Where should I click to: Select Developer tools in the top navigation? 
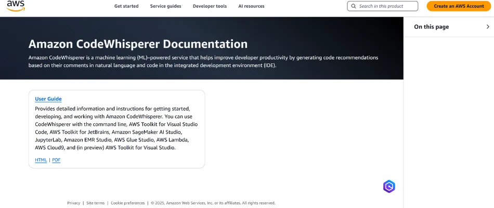(210, 6)
